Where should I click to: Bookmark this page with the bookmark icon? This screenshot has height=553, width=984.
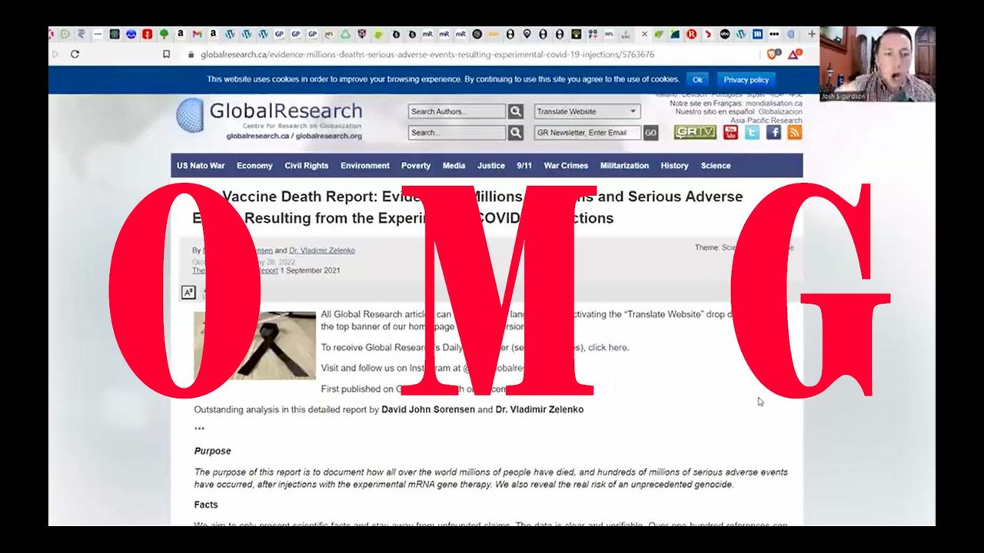click(166, 55)
